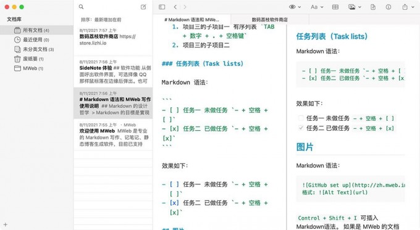Click the search magnifier icon
Screen dimensions: 420x230
(81, 7)
